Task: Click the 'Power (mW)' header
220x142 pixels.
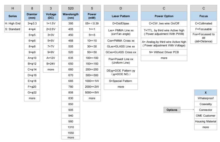Action: click(x=92, y=16)
